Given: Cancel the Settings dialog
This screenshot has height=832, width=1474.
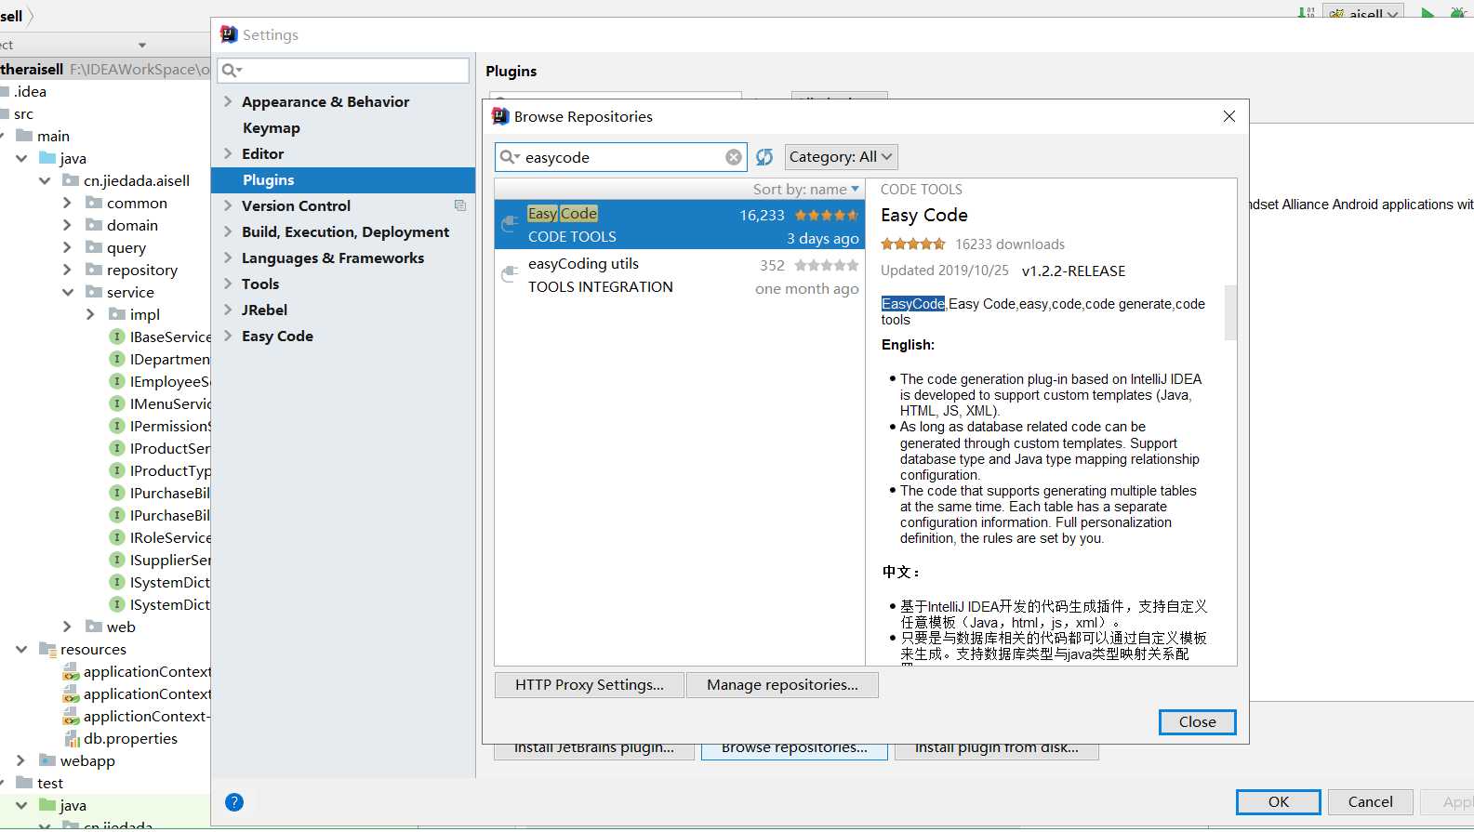Looking at the screenshot, I should (1371, 802).
